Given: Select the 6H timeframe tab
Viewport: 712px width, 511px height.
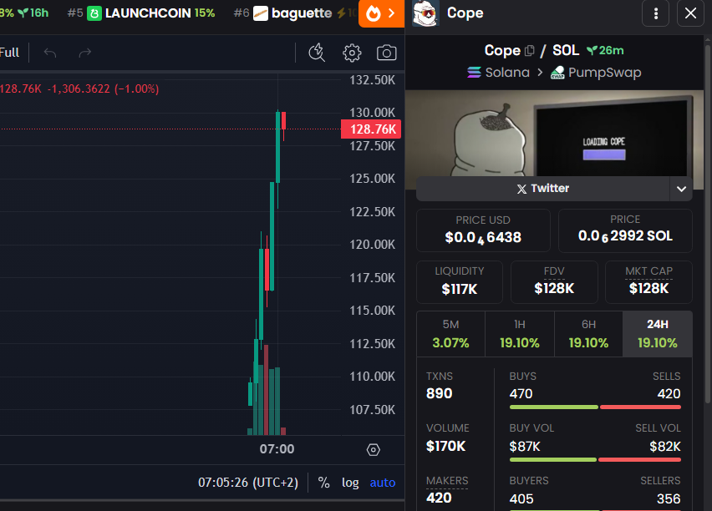Looking at the screenshot, I should [x=588, y=334].
